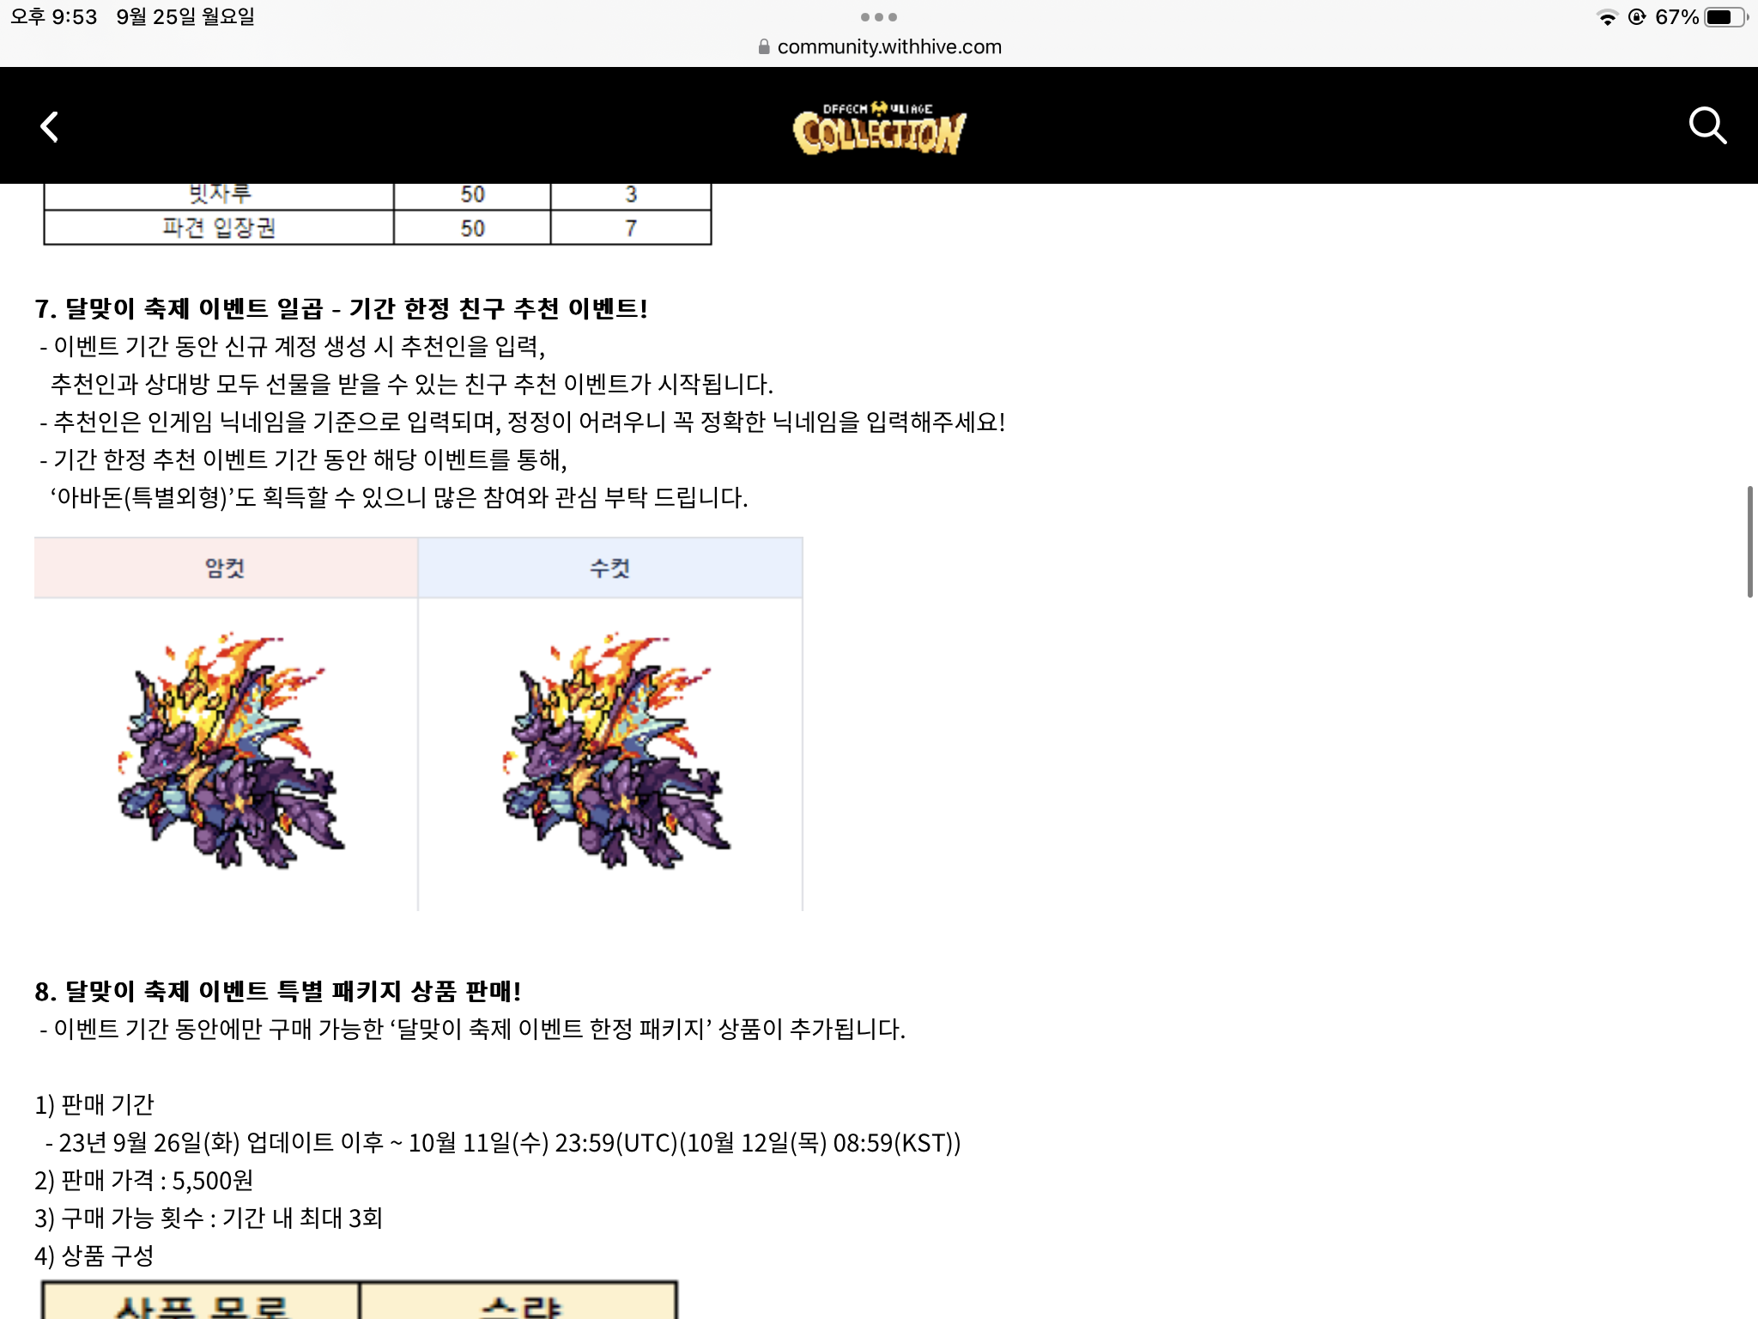Tap the lock icon beside the URL
This screenshot has height=1319, width=1758.
[764, 47]
